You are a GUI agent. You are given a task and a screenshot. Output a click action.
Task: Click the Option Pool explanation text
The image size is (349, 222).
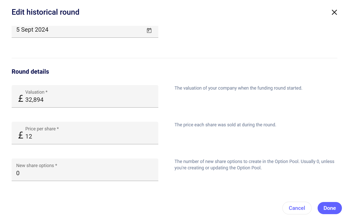(x=254, y=165)
